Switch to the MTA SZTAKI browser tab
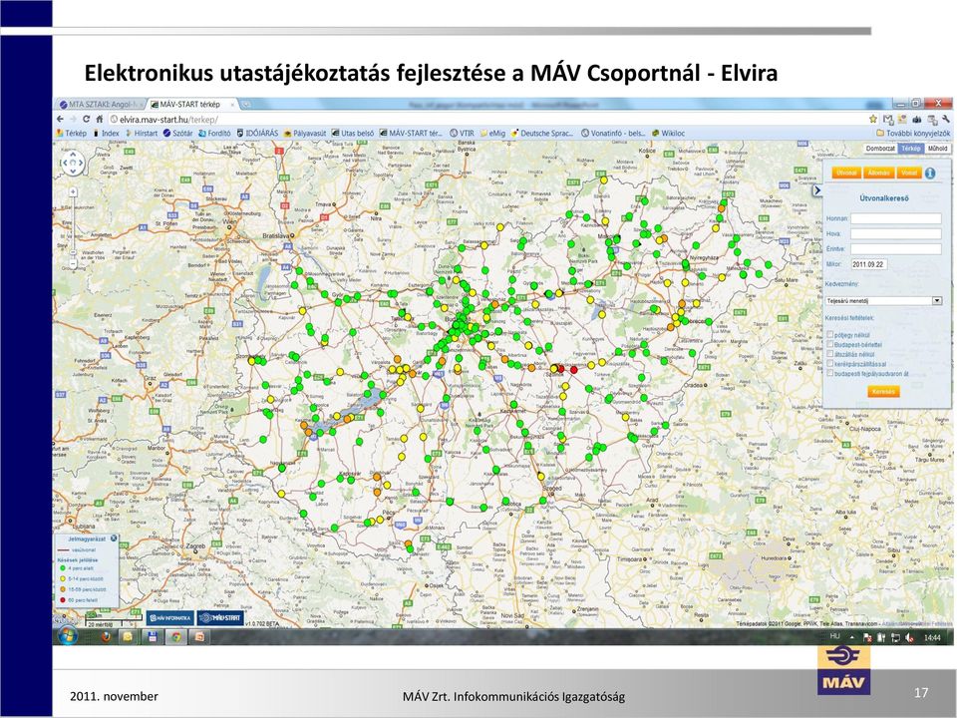 [101, 105]
